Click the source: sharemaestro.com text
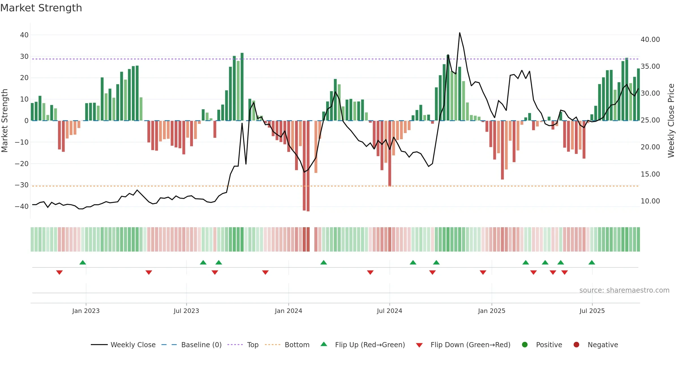This screenshot has height=382, width=679. click(x=624, y=290)
